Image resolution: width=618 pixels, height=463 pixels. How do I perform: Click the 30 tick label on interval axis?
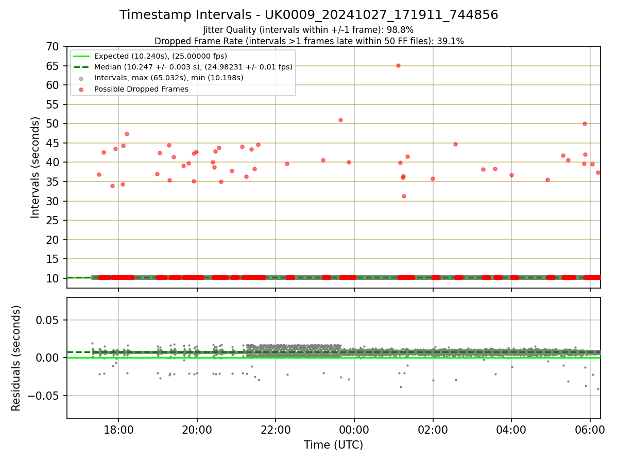[54, 201]
